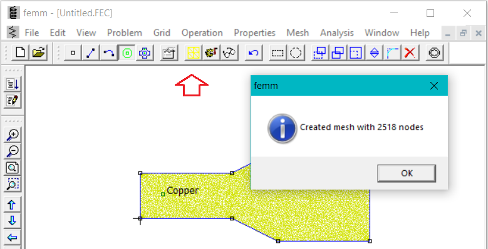Delete selection with the red X icon

click(x=410, y=53)
